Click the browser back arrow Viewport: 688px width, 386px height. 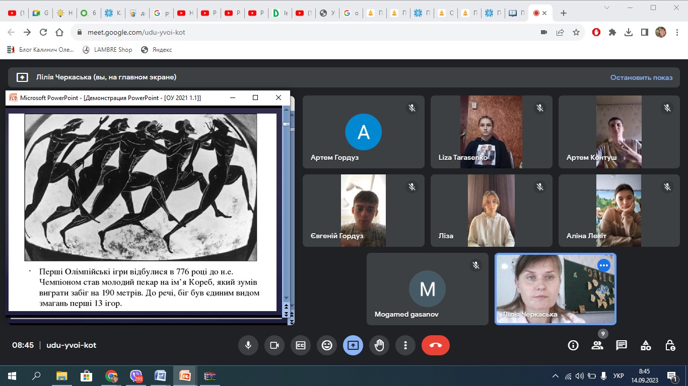pos(11,32)
